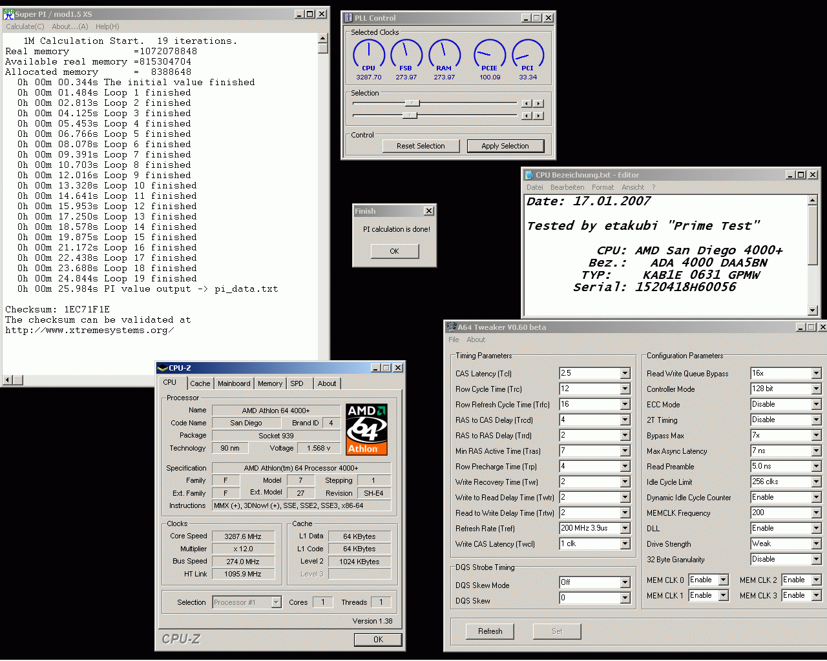Click upper slider's right arrow in PLL Control
This screenshot has width=827, height=661.
[x=538, y=103]
